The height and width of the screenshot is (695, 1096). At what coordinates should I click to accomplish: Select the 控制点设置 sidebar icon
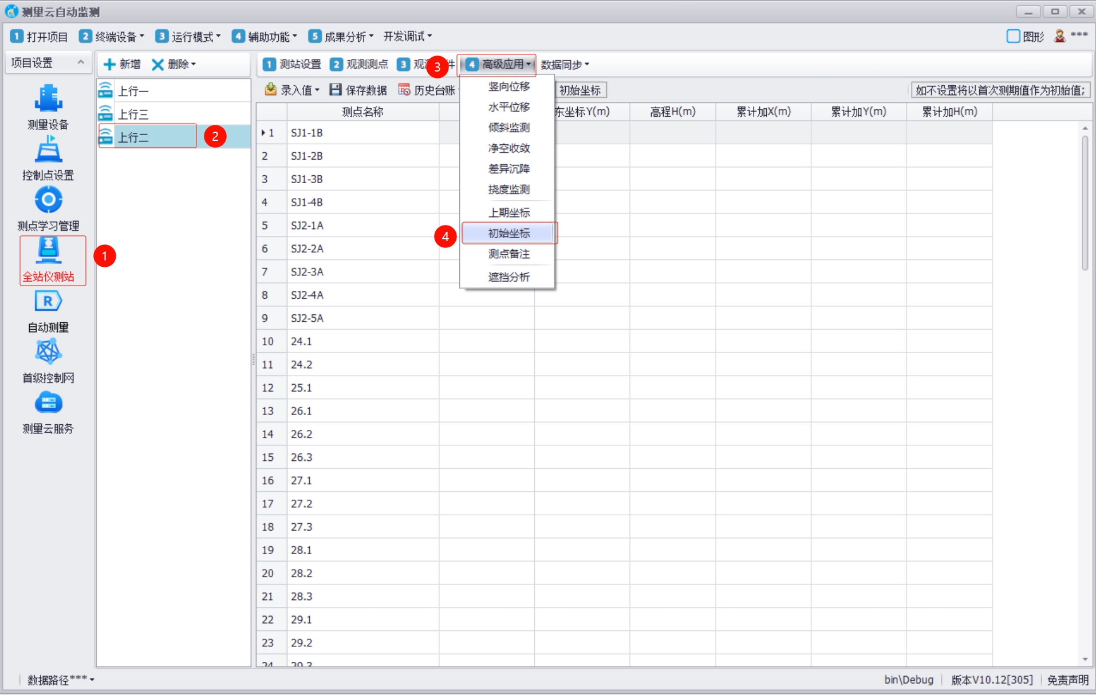48,150
